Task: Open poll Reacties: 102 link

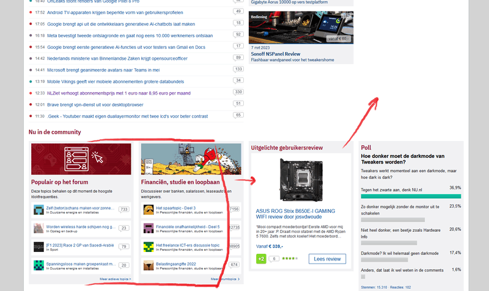Action: (402, 287)
